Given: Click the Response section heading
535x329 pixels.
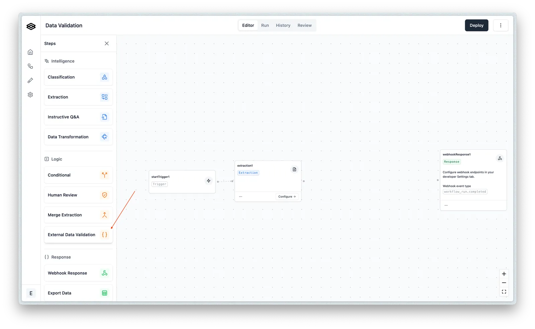Looking at the screenshot, I should click(x=61, y=257).
